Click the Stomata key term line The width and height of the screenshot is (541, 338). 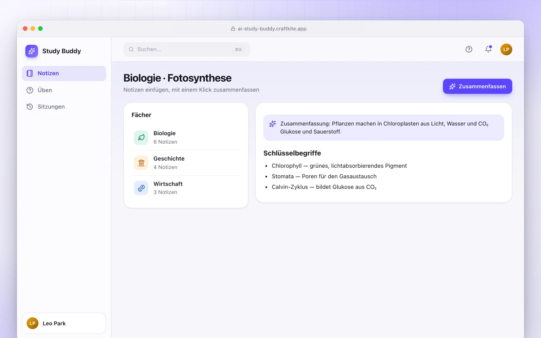324,176
